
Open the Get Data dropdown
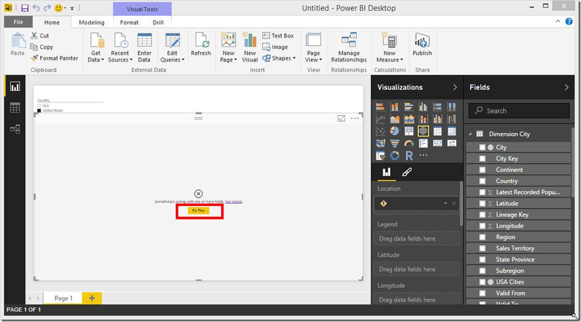96,48
